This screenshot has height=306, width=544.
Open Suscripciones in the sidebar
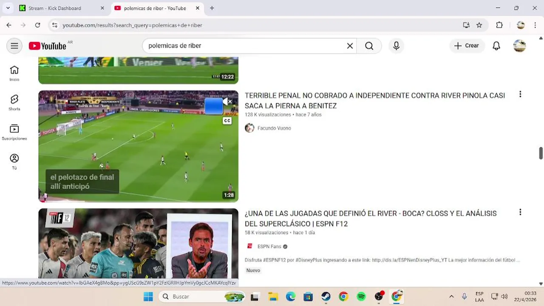(x=14, y=132)
